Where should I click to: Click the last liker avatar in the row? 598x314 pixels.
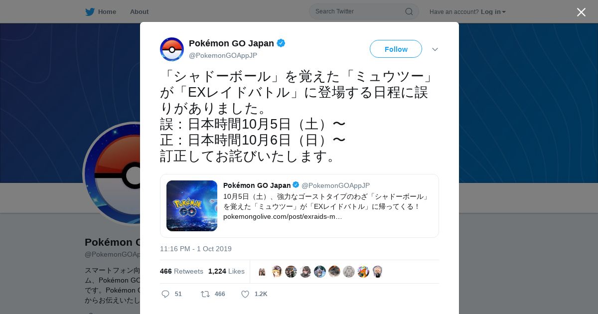(378, 272)
